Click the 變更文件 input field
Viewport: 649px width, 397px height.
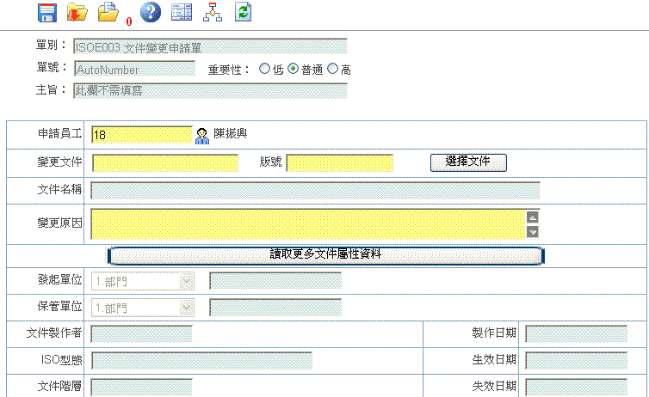164,162
